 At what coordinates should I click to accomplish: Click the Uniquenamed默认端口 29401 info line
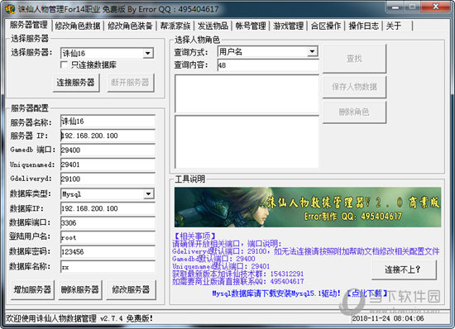point(221,266)
